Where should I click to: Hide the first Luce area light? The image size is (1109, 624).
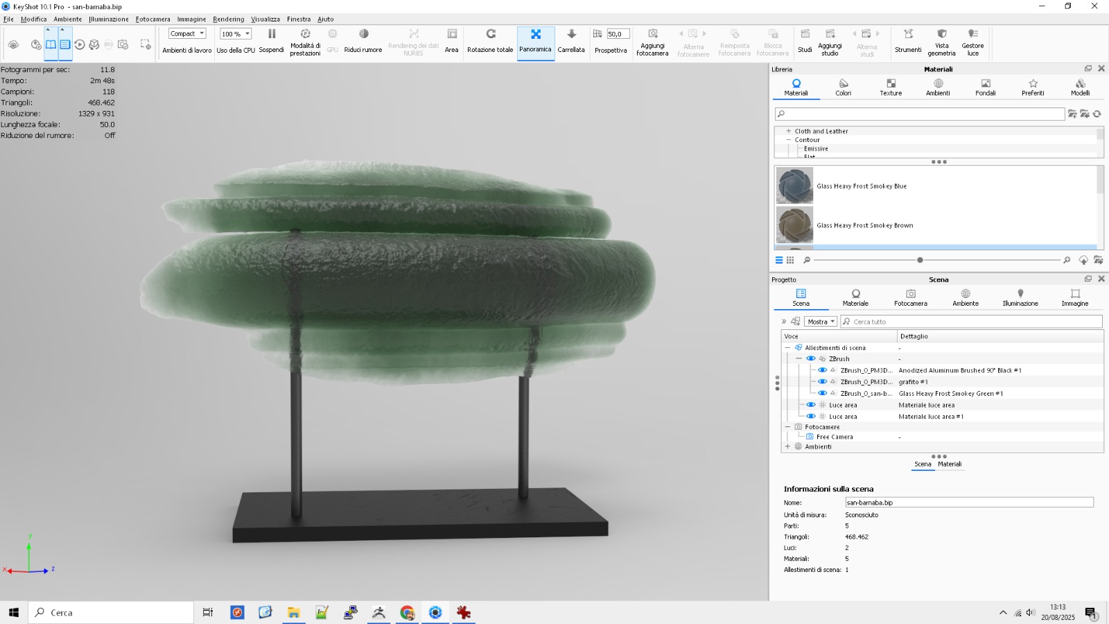(810, 405)
